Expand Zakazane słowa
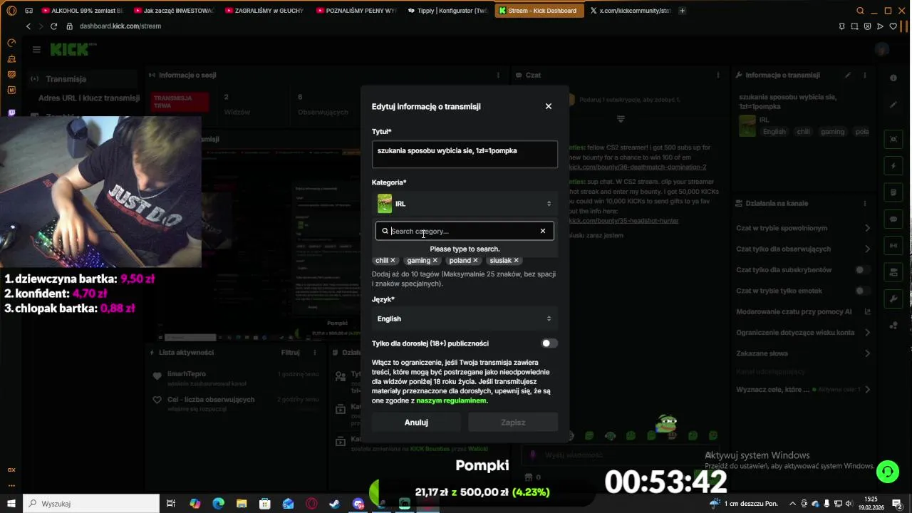This screenshot has height=513, width=912. pyautogui.click(x=803, y=353)
